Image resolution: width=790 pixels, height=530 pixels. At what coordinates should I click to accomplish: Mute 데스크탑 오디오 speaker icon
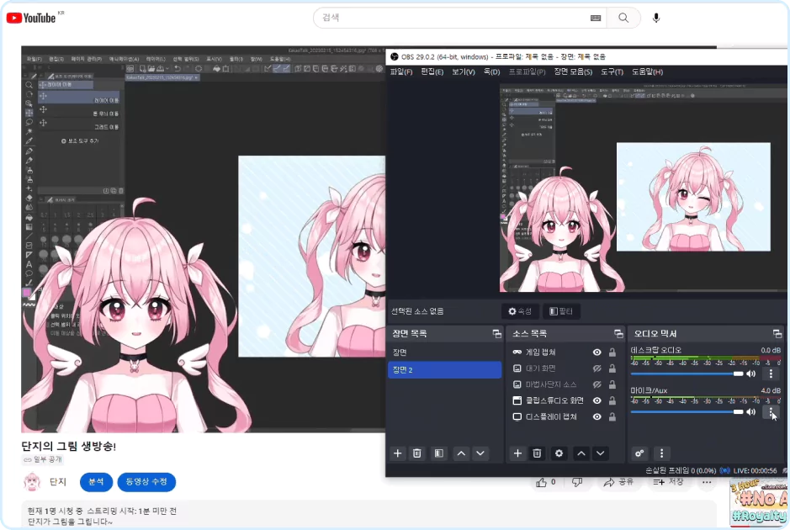pos(751,374)
